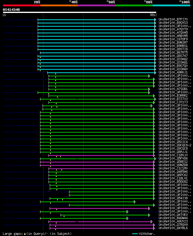Select the AV414340 query title

click(x=11, y=10)
